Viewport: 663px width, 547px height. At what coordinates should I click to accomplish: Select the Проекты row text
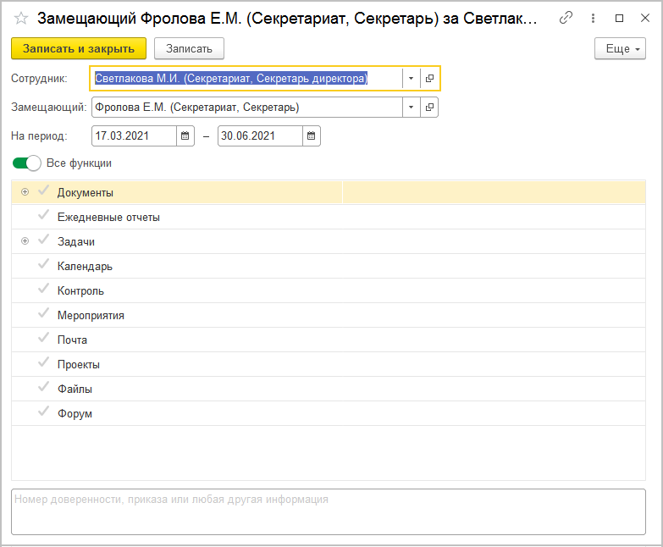79,364
